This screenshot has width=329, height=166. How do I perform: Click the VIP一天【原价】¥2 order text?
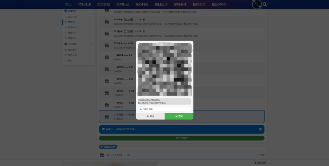[119, 155]
